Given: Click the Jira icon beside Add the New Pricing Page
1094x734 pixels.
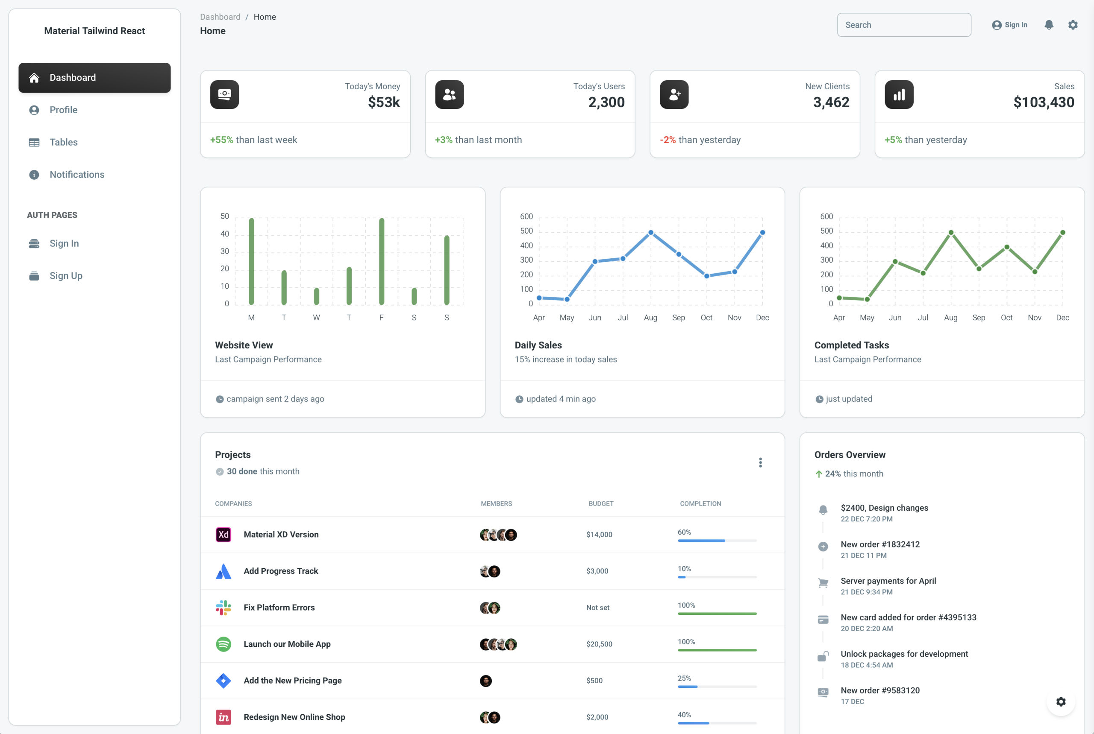Looking at the screenshot, I should click(x=224, y=680).
